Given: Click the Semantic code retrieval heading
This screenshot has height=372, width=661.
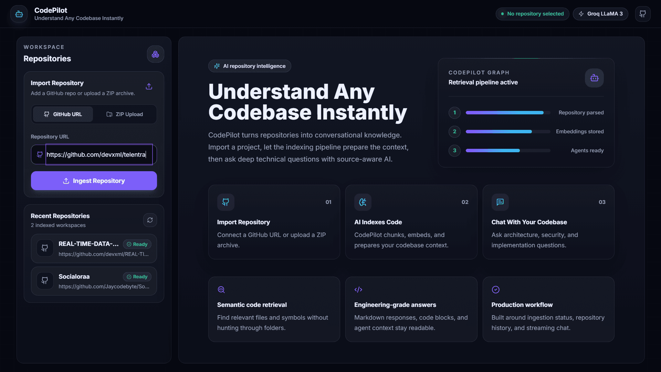Looking at the screenshot, I should pos(252,305).
